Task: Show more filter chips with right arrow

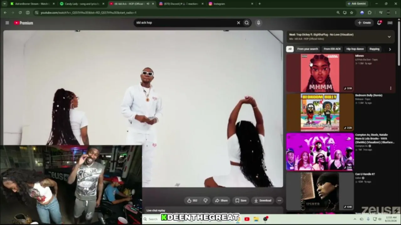Action: 390,49
